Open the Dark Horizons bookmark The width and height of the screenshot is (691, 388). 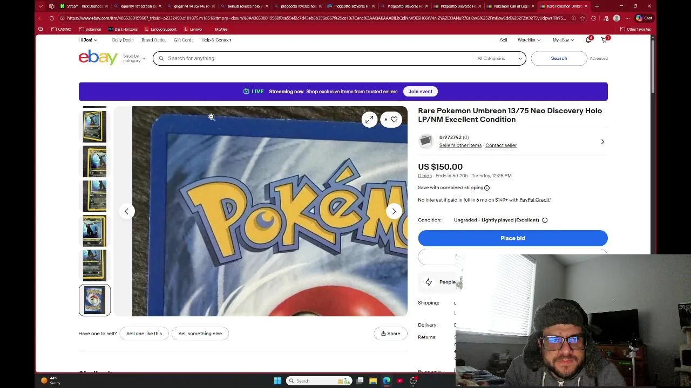point(123,29)
